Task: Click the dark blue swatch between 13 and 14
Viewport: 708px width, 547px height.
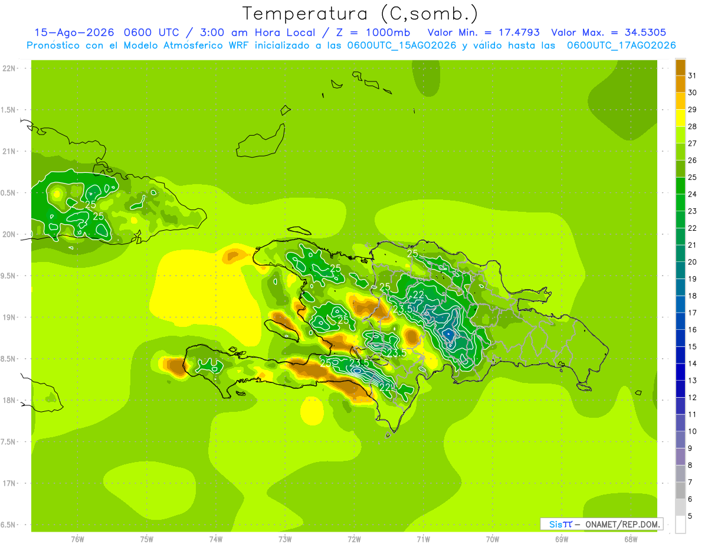Action: [680, 372]
